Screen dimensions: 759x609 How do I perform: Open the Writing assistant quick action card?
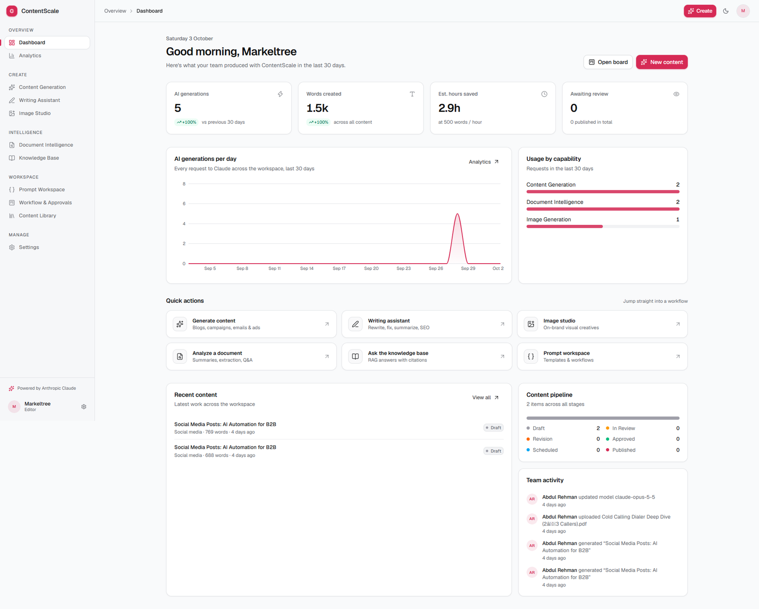(427, 324)
